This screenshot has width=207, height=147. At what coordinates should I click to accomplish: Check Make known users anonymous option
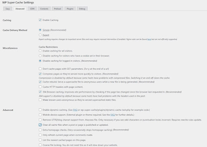(x=40, y=100)
